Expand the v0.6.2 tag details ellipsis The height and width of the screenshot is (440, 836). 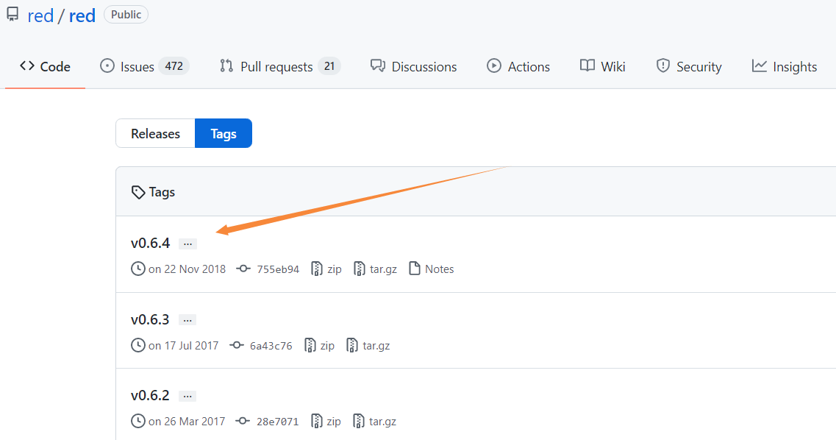[x=187, y=396]
